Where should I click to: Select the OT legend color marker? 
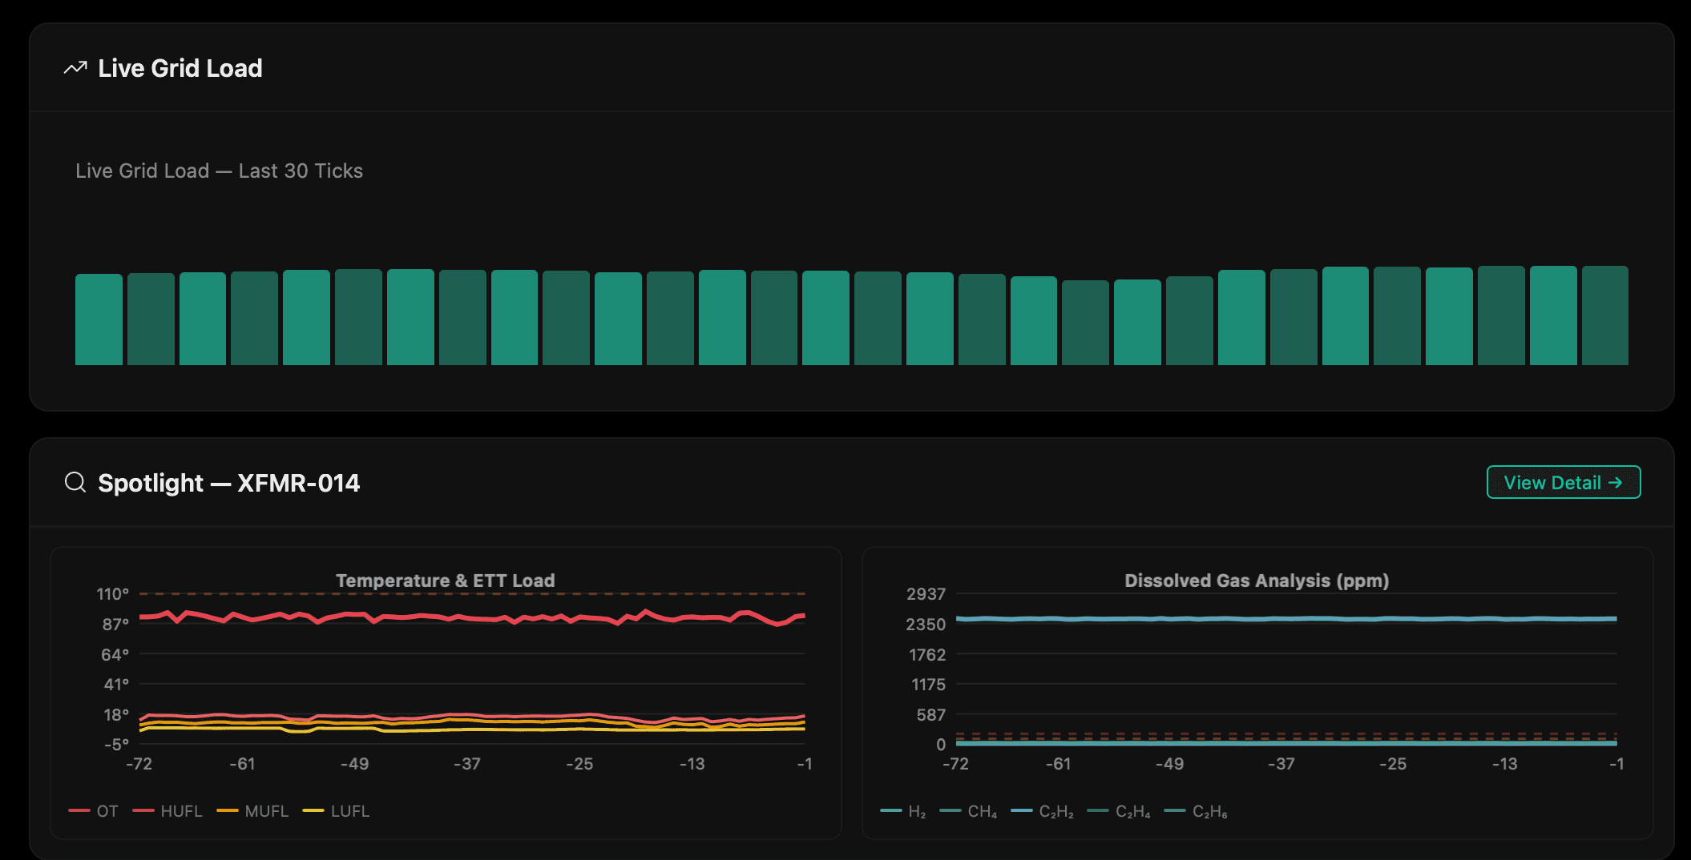click(79, 810)
